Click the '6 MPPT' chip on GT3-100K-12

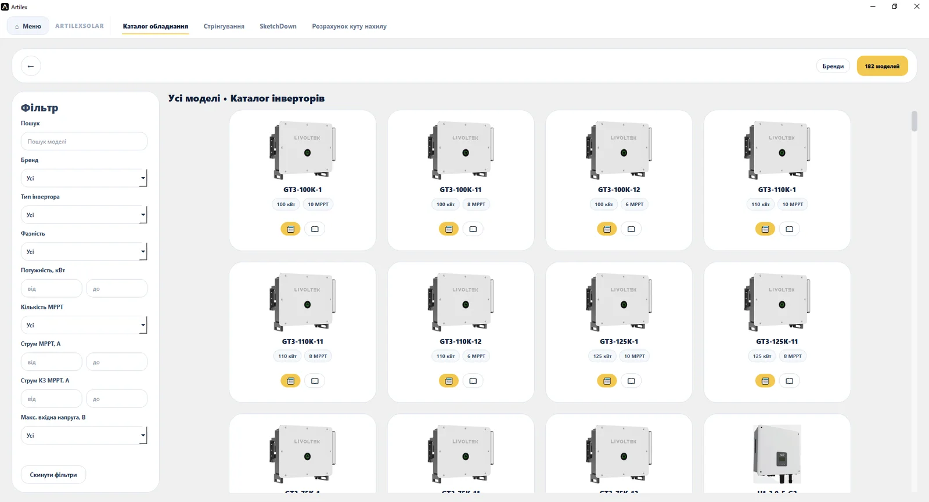[x=635, y=204]
